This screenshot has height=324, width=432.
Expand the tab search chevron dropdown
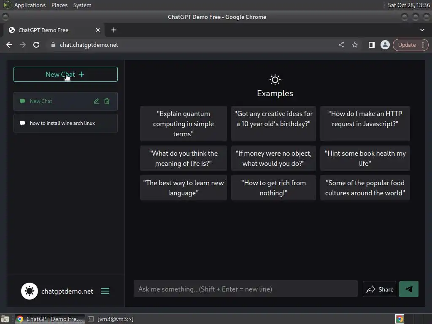pyautogui.click(x=422, y=30)
